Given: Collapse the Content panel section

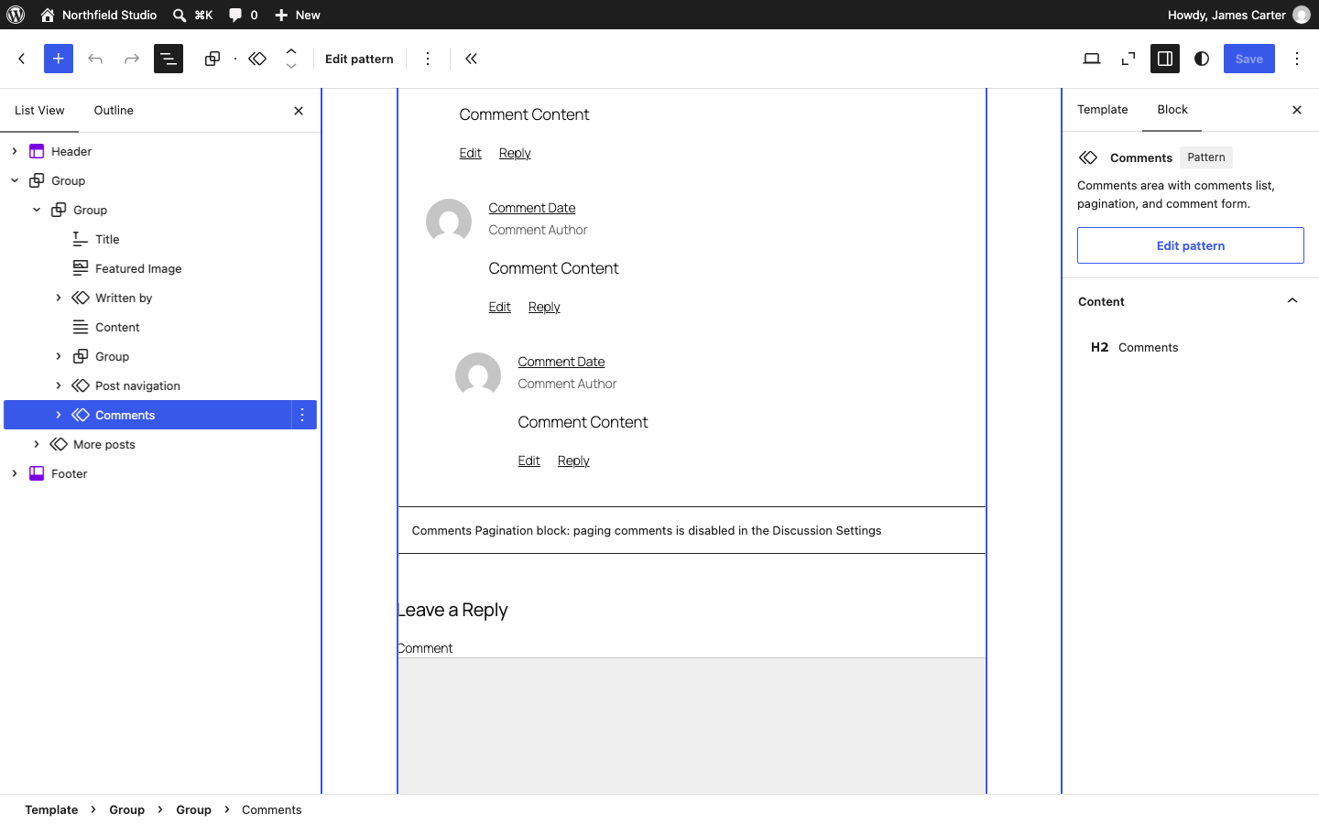Looking at the screenshot, I should click(1191, 301).
